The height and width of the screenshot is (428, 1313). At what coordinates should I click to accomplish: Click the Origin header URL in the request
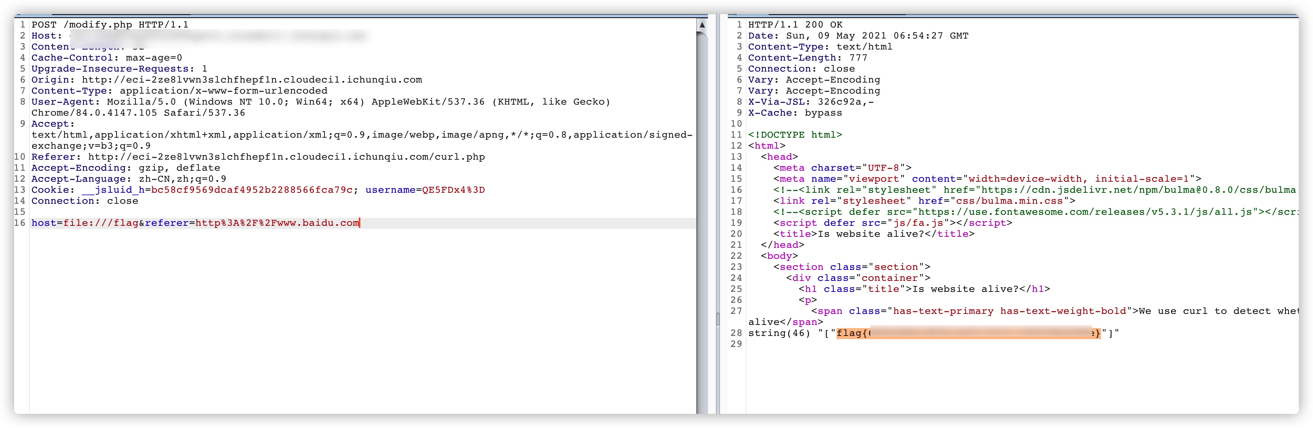pyautogui.click(x=252, y=80)
